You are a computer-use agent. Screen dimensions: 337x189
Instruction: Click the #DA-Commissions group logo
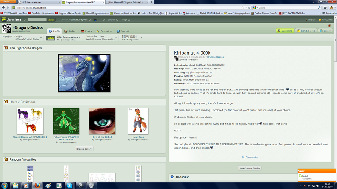(51, 38)
